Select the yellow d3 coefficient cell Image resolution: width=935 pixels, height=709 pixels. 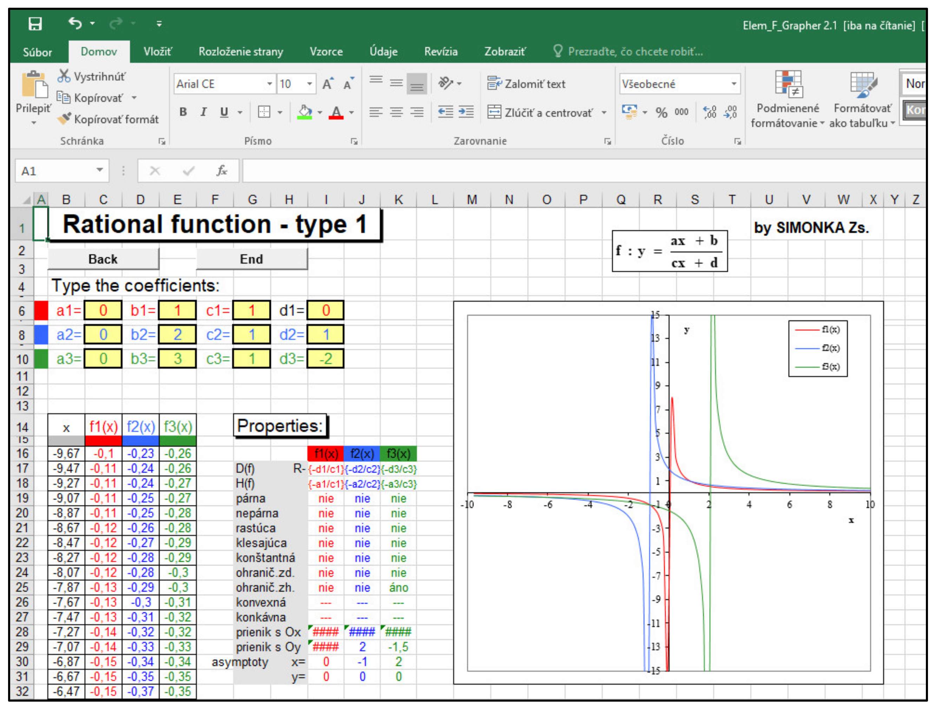click(x=325, y=359)
